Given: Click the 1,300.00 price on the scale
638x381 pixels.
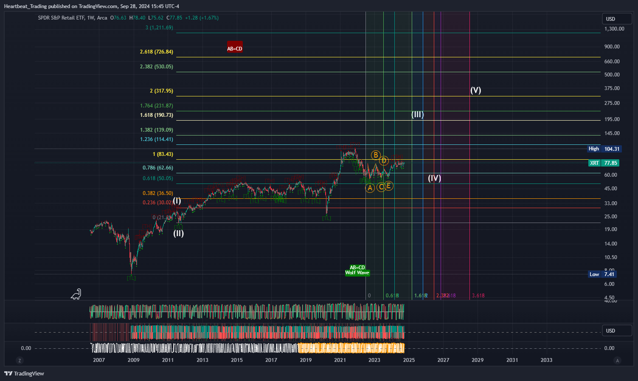Looking at the screenshot, I should (x=614, y=29).
